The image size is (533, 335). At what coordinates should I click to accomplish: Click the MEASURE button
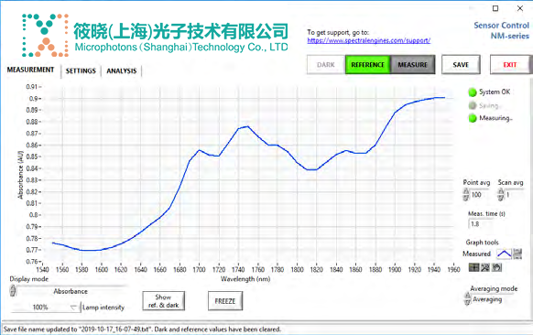click(413, 65)
